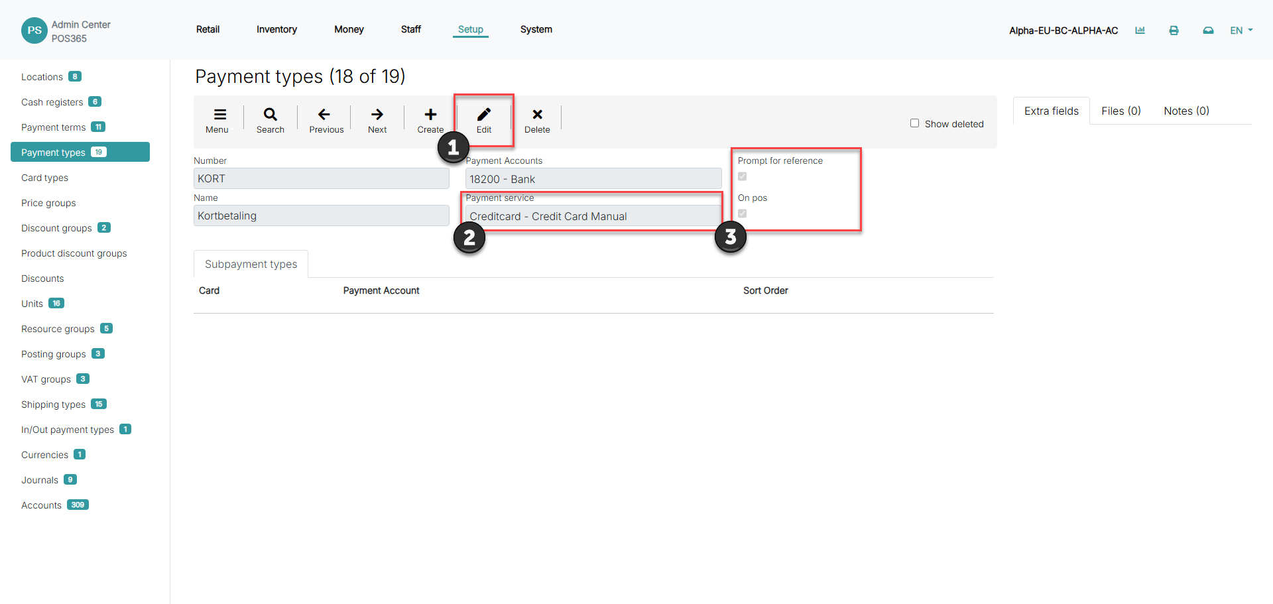1273x604 pixels.
Task: Select the Subpayment types tab
Action: pyautogui.click(x=251, y=264)
